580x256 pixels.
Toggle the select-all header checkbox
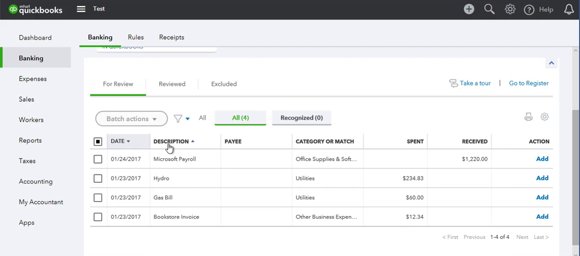(98, 142)
